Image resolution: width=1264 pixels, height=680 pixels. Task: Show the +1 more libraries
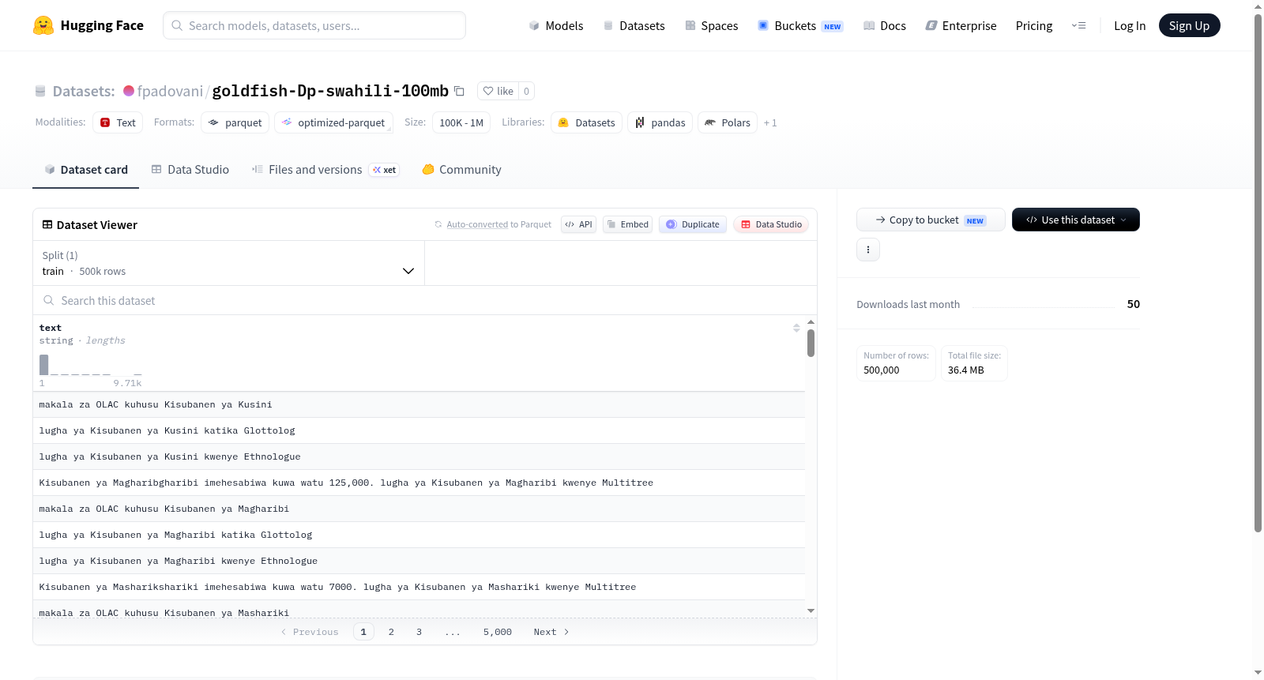pyautogui.click(x=770, y=122)
